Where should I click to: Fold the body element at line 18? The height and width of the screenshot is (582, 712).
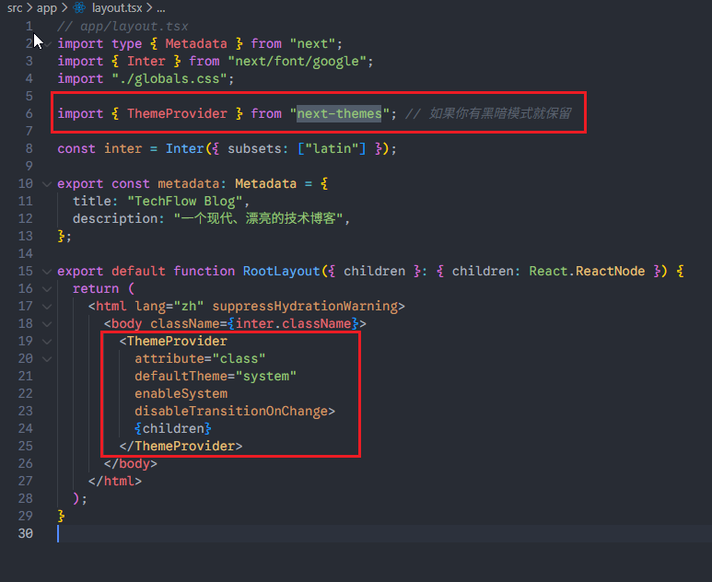click(46, 323)
